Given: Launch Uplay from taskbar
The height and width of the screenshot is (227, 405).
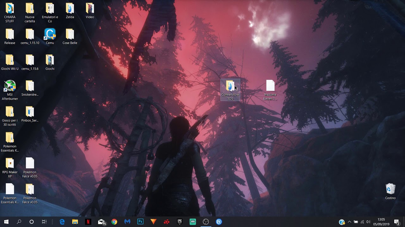Looking at the screenshot, I should pyautogui.click(x=219, y=222).
